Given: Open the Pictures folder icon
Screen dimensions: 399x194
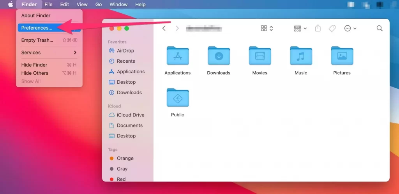Looking at the screenshot, I should coord(342,56).
